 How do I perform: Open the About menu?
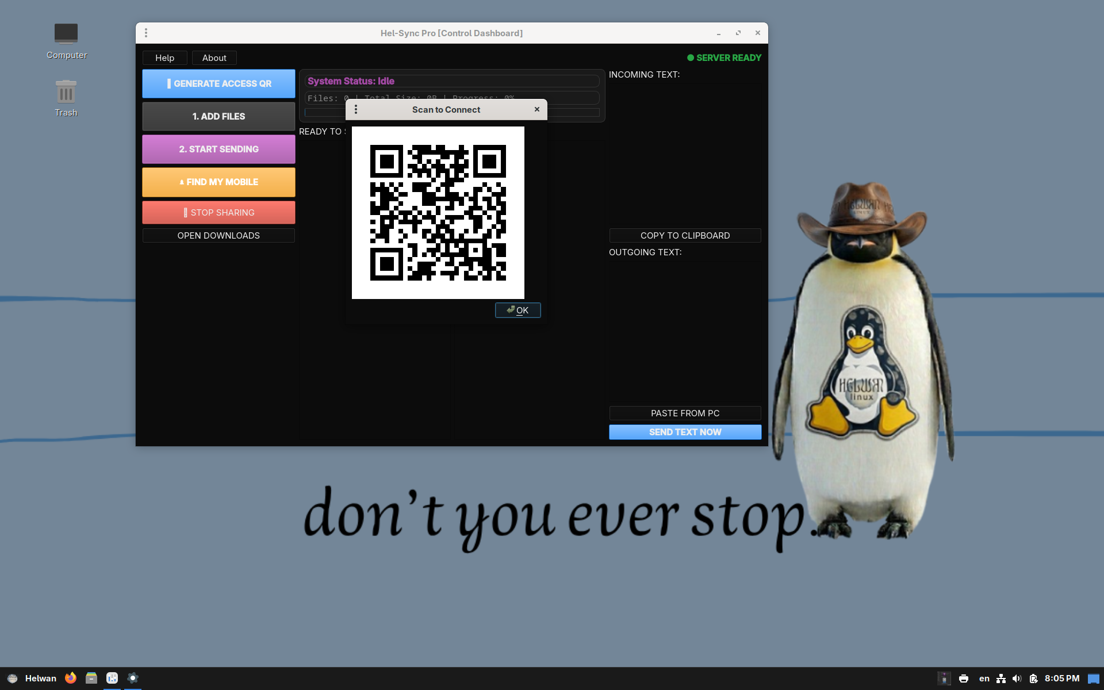pyautogui.click(x=214, y=57)
